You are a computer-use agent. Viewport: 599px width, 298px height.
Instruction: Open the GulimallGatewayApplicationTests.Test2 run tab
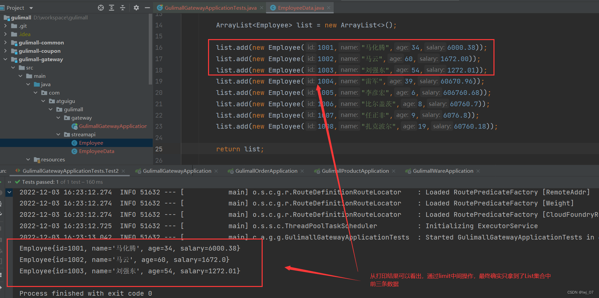(70, 171)
